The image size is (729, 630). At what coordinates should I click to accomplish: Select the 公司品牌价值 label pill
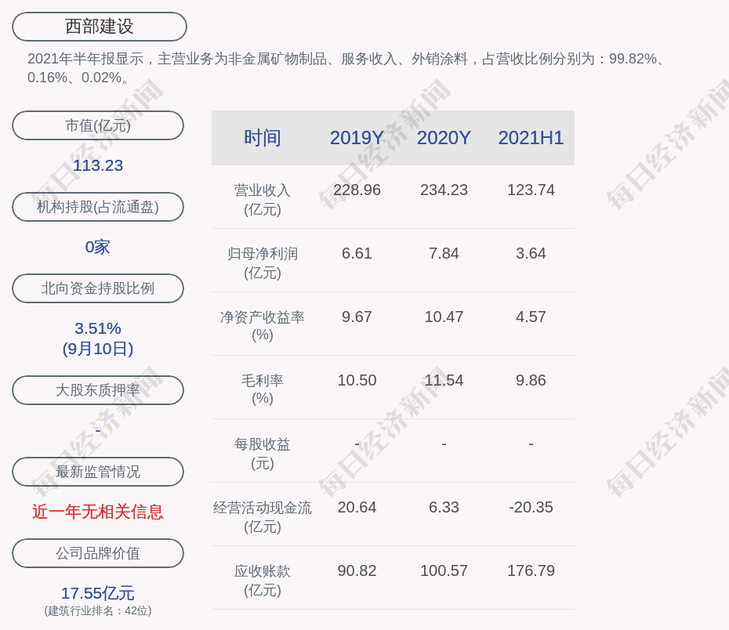[x=98, y=553]
